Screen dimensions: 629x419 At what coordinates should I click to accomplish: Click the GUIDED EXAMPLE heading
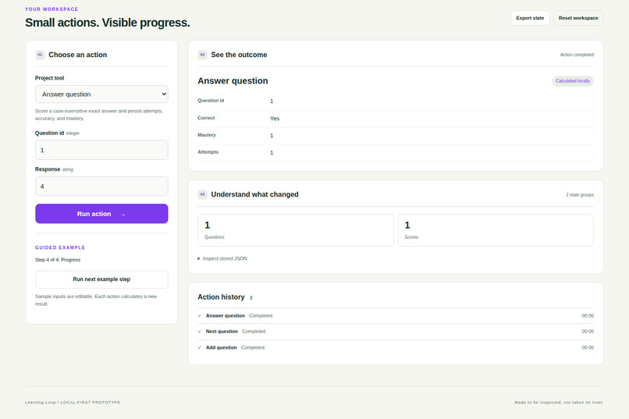coord(60,247)
